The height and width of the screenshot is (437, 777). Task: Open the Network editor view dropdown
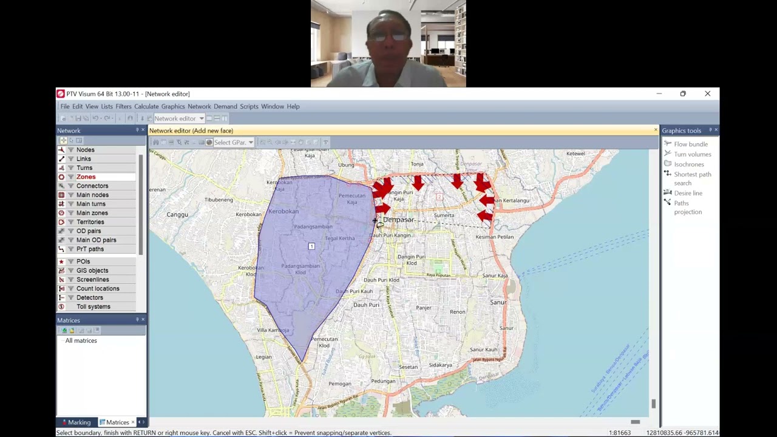[x=202, y=118]
